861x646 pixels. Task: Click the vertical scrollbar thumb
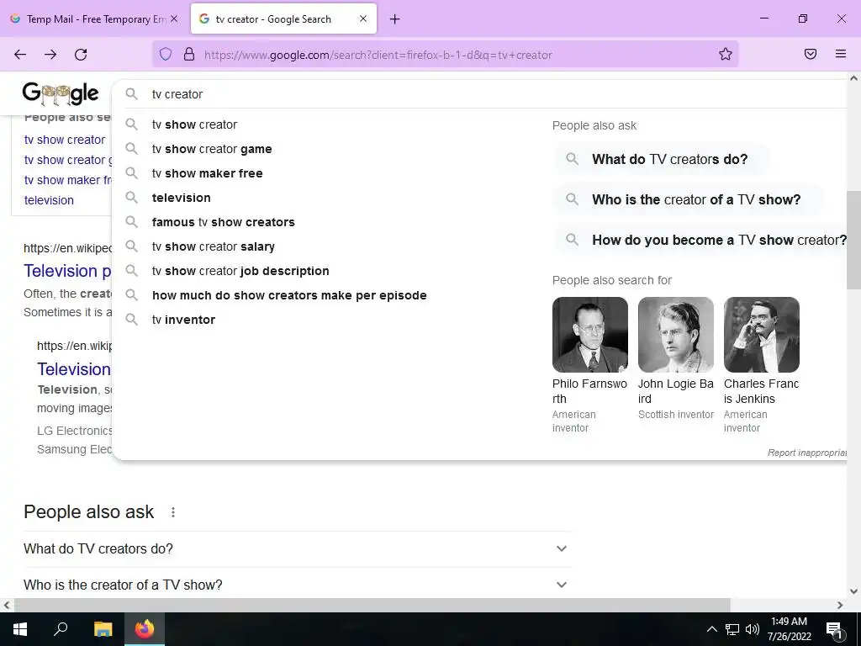(853, 240)
